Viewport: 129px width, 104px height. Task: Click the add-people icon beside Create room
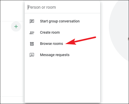[32, 33]
